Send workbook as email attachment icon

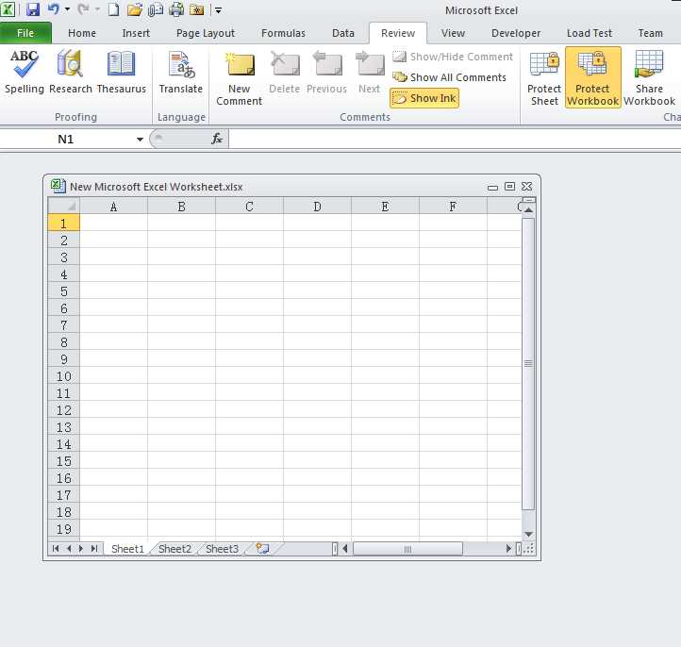156,9
